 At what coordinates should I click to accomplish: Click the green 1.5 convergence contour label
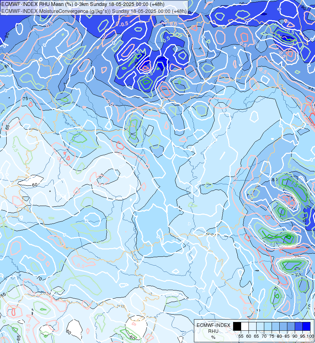point(294,185)
